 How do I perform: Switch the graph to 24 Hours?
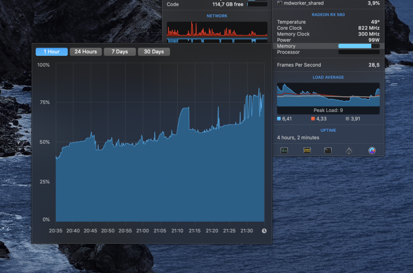coord(85,52)
